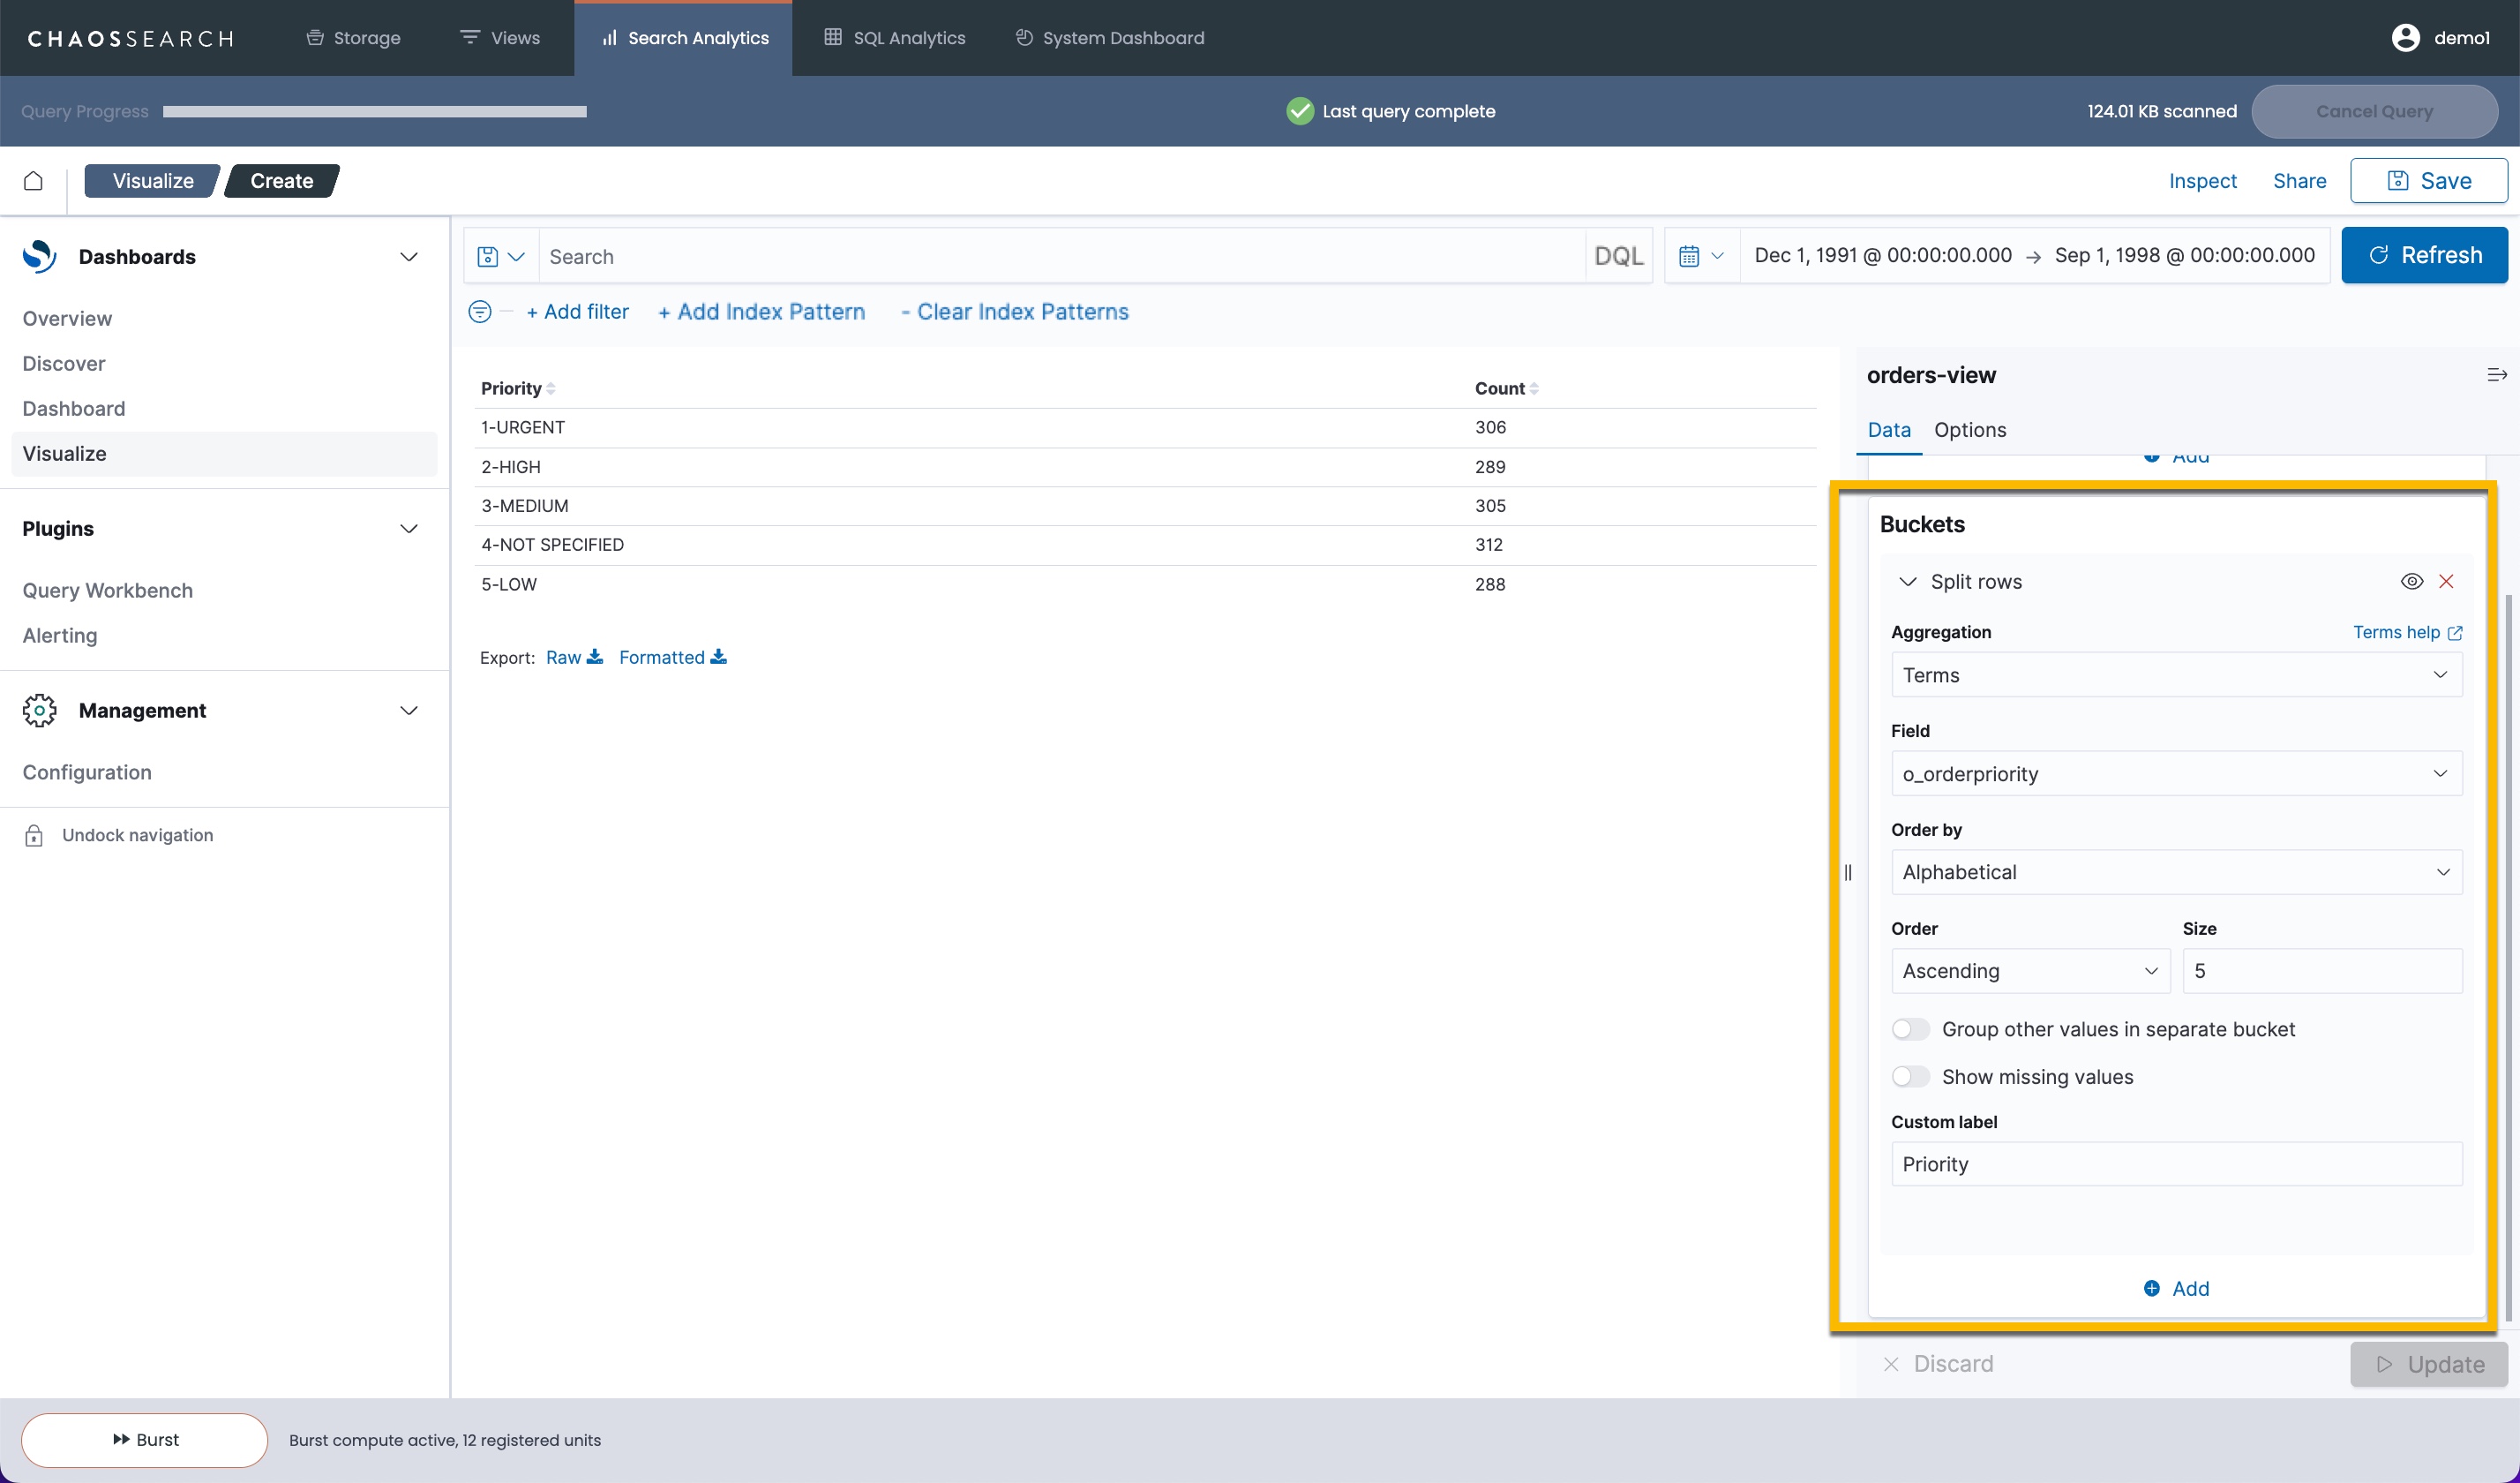
Task: Click the Refresh button
Action: pyautogui.click(x=2424, y=255)
